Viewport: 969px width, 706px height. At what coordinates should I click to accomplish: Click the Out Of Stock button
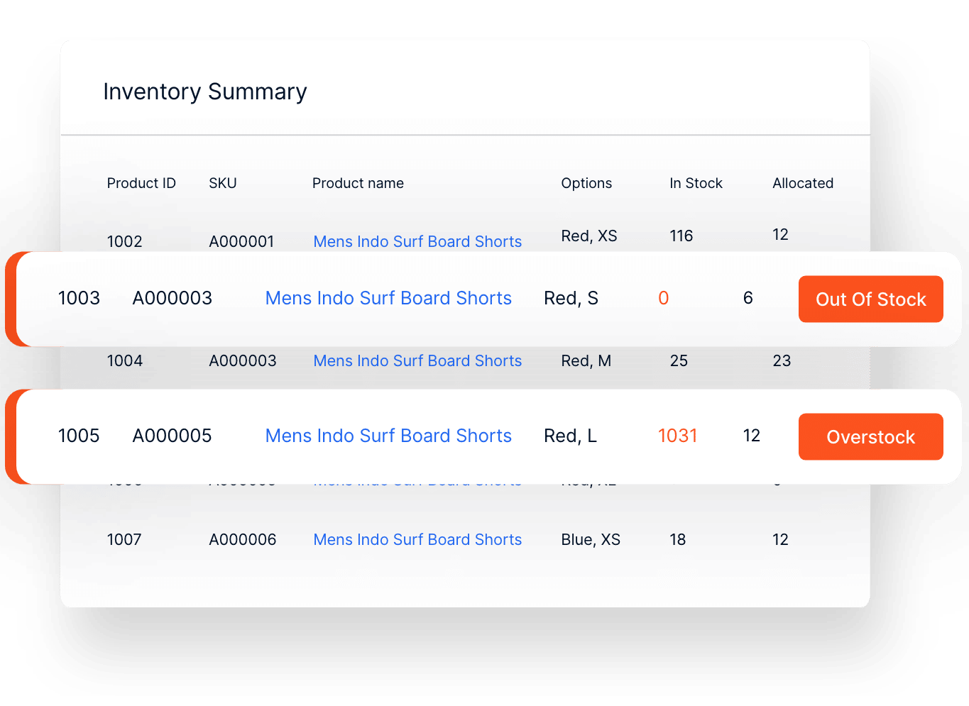tap(870, 299)
